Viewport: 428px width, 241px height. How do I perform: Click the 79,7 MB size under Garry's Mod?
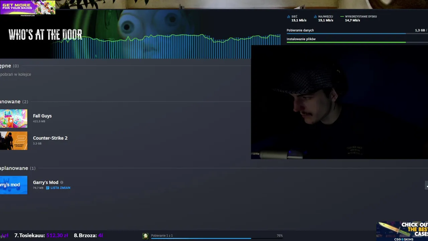[38, 188]
